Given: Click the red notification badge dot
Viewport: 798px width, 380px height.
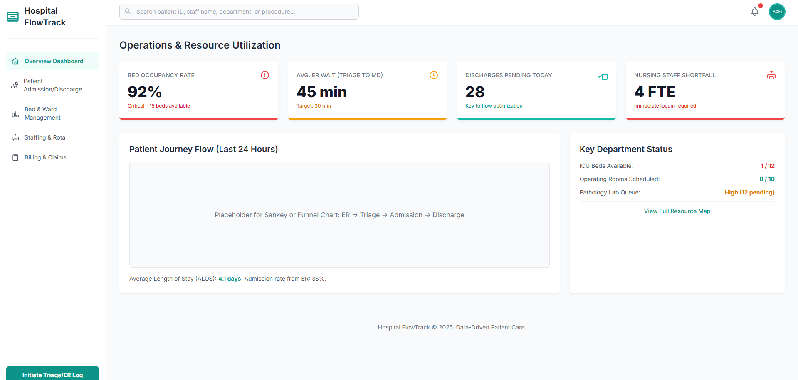Looking at the screenshot, I should [760, 5].
